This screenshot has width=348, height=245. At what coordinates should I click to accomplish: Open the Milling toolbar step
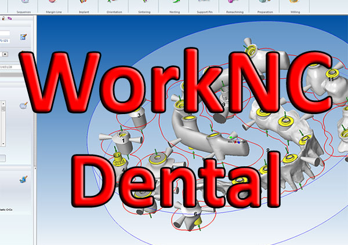(295, 6)
